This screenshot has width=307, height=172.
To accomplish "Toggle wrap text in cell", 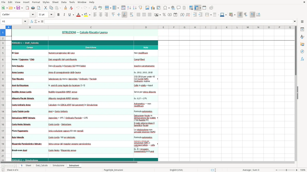I will coord(131,15).
